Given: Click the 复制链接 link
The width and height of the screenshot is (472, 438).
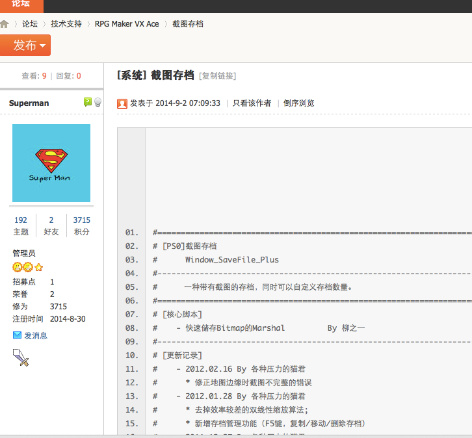Looking at the screenshot, I should click(x=217, y=76).
